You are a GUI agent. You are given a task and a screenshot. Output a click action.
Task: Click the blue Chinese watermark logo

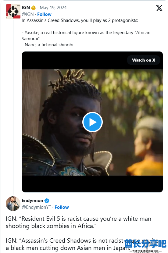[145, 244]
